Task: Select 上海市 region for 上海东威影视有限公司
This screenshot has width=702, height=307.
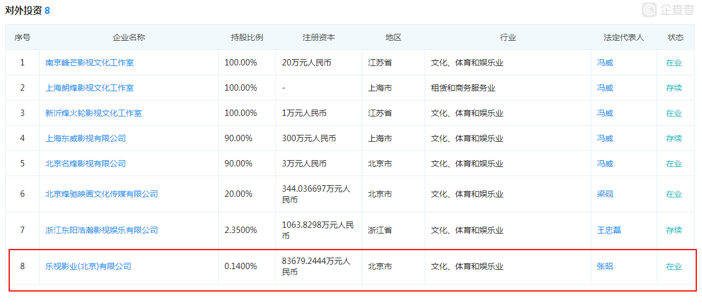Action: coord(380,138)
